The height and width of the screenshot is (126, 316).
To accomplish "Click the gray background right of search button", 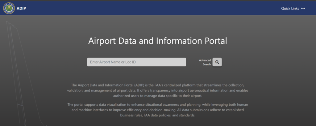I will 262,62.
